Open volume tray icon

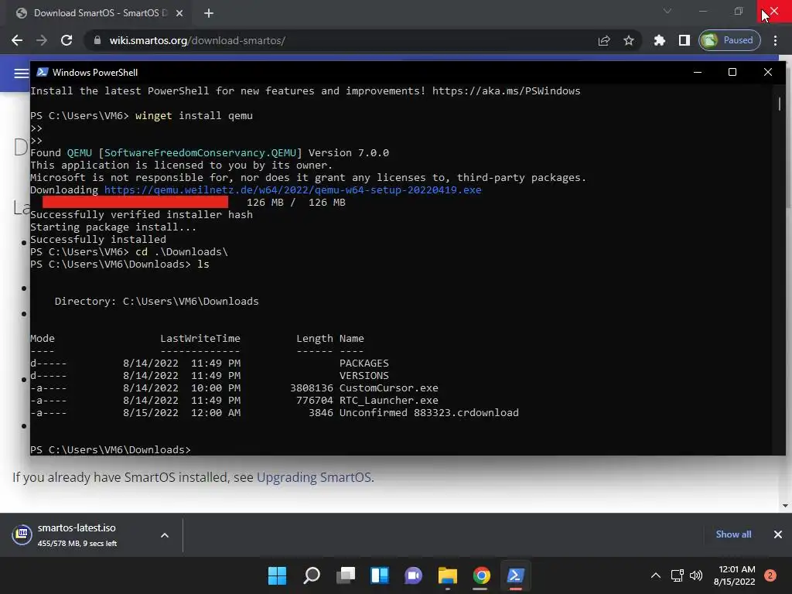coord(696,575)
